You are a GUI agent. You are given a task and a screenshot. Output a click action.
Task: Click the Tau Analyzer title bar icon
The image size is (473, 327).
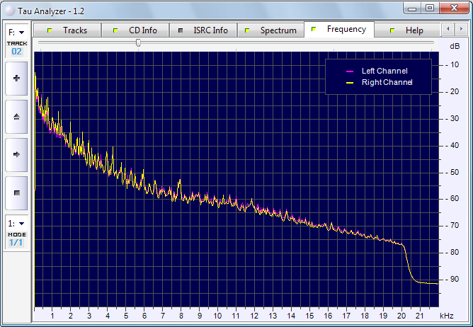click(x=9, y=8)
